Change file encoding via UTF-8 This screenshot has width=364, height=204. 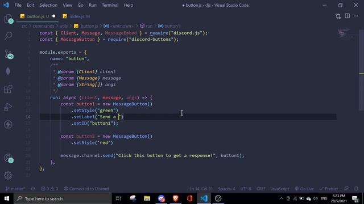pos(246,189)
